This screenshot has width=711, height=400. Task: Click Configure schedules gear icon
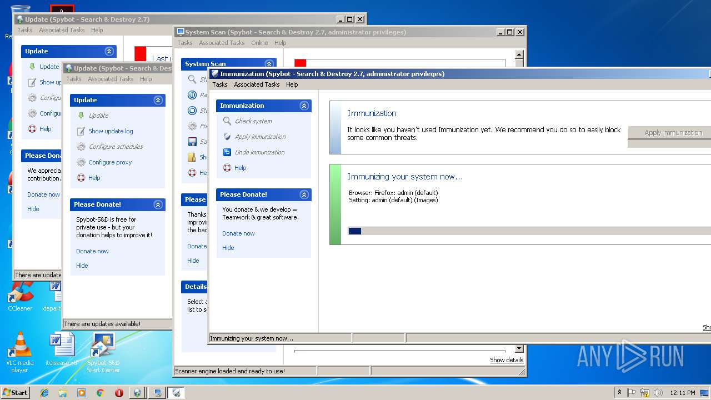point(81,147)
